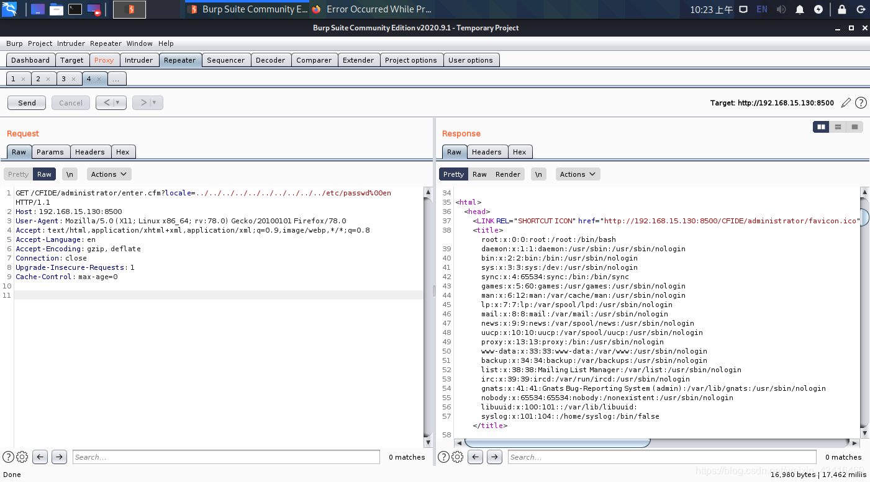Open search settings gear below the Request pane

[x=22, y=457]
